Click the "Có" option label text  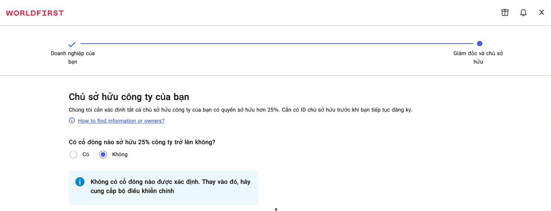point(86,155)
